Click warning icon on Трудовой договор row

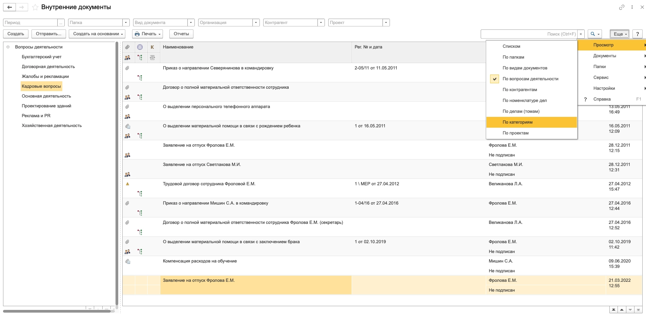128,184
